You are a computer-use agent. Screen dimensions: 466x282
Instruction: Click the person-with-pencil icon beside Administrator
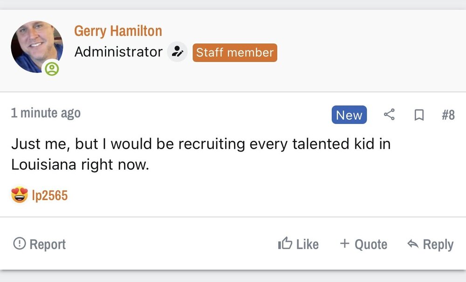click(x=177, y=52)
